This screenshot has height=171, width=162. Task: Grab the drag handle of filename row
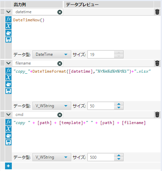tap(2, 63)
